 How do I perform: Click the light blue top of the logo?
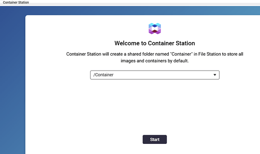pyautogui.click(x=154, y=25)
